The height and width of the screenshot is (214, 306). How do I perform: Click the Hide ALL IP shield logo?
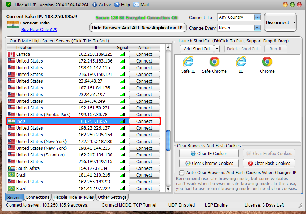tap(8, 4)
